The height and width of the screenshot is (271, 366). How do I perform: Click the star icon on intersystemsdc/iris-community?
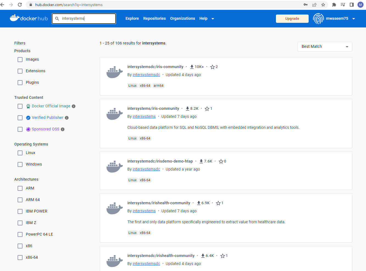[212, 67]
